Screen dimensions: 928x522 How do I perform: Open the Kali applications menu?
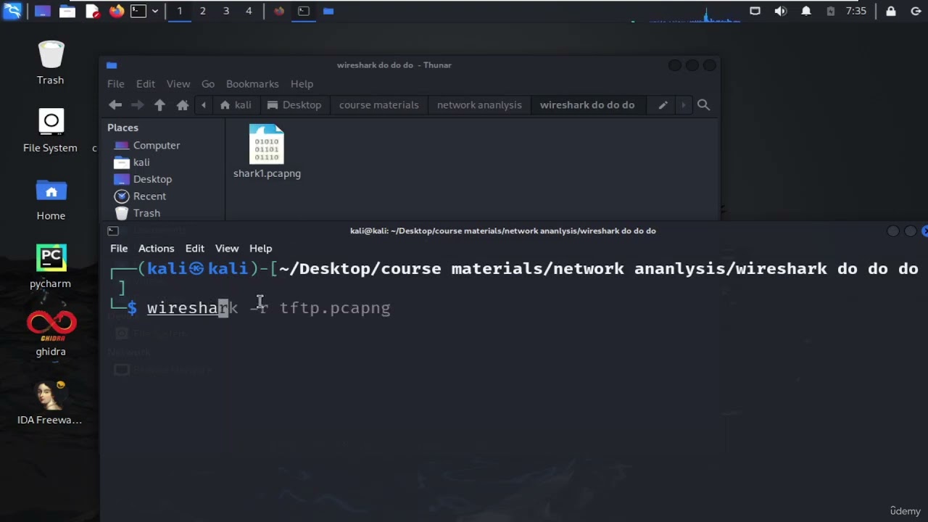pyautogui.click(x=12, y=11)
